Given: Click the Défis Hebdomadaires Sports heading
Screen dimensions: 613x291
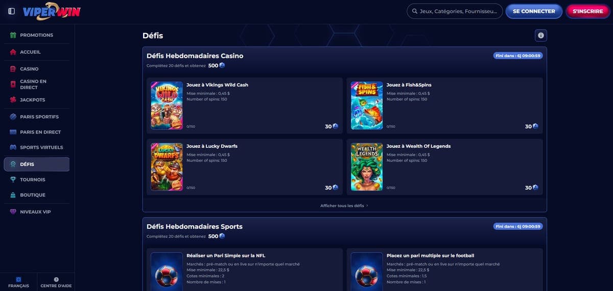Looking at the screenshot, I should click(x=194, y=226).
